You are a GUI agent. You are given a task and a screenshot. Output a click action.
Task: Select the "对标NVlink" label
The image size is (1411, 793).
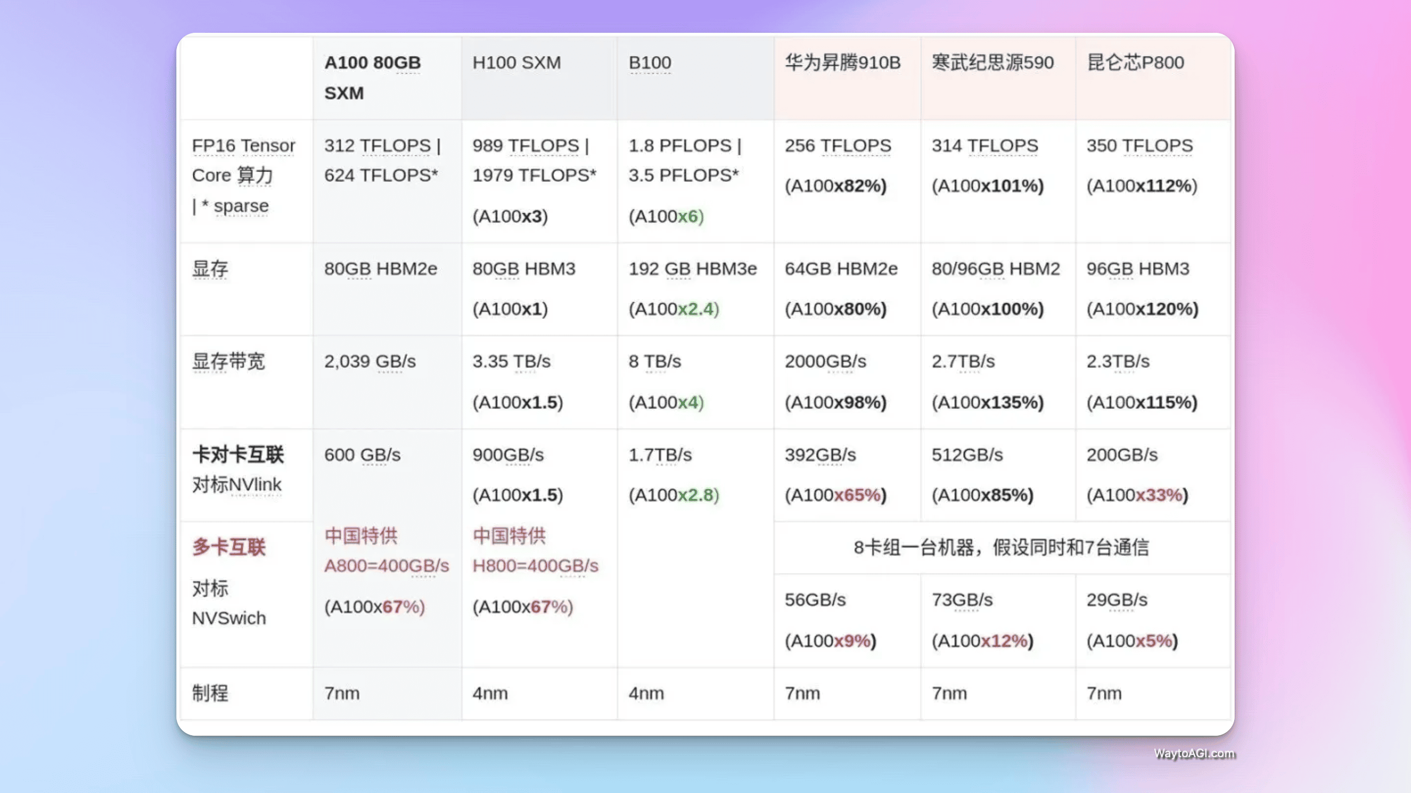237,484
